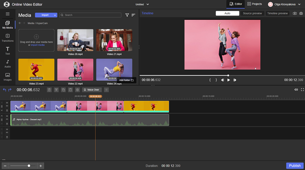305x170 pixels.
Task: Click the orange playhead marker on timeline ruler
Action: tap(95, 96)
